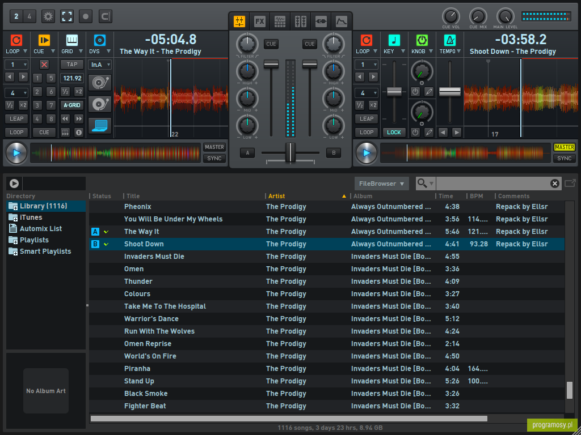Screen dimensions: 581x435
Task: Click deck A LOOP mode icon
Action: click(16, 40)
